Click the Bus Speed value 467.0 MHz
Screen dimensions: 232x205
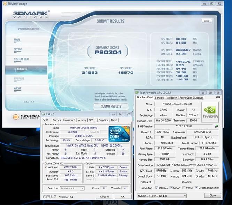[70, 175]
